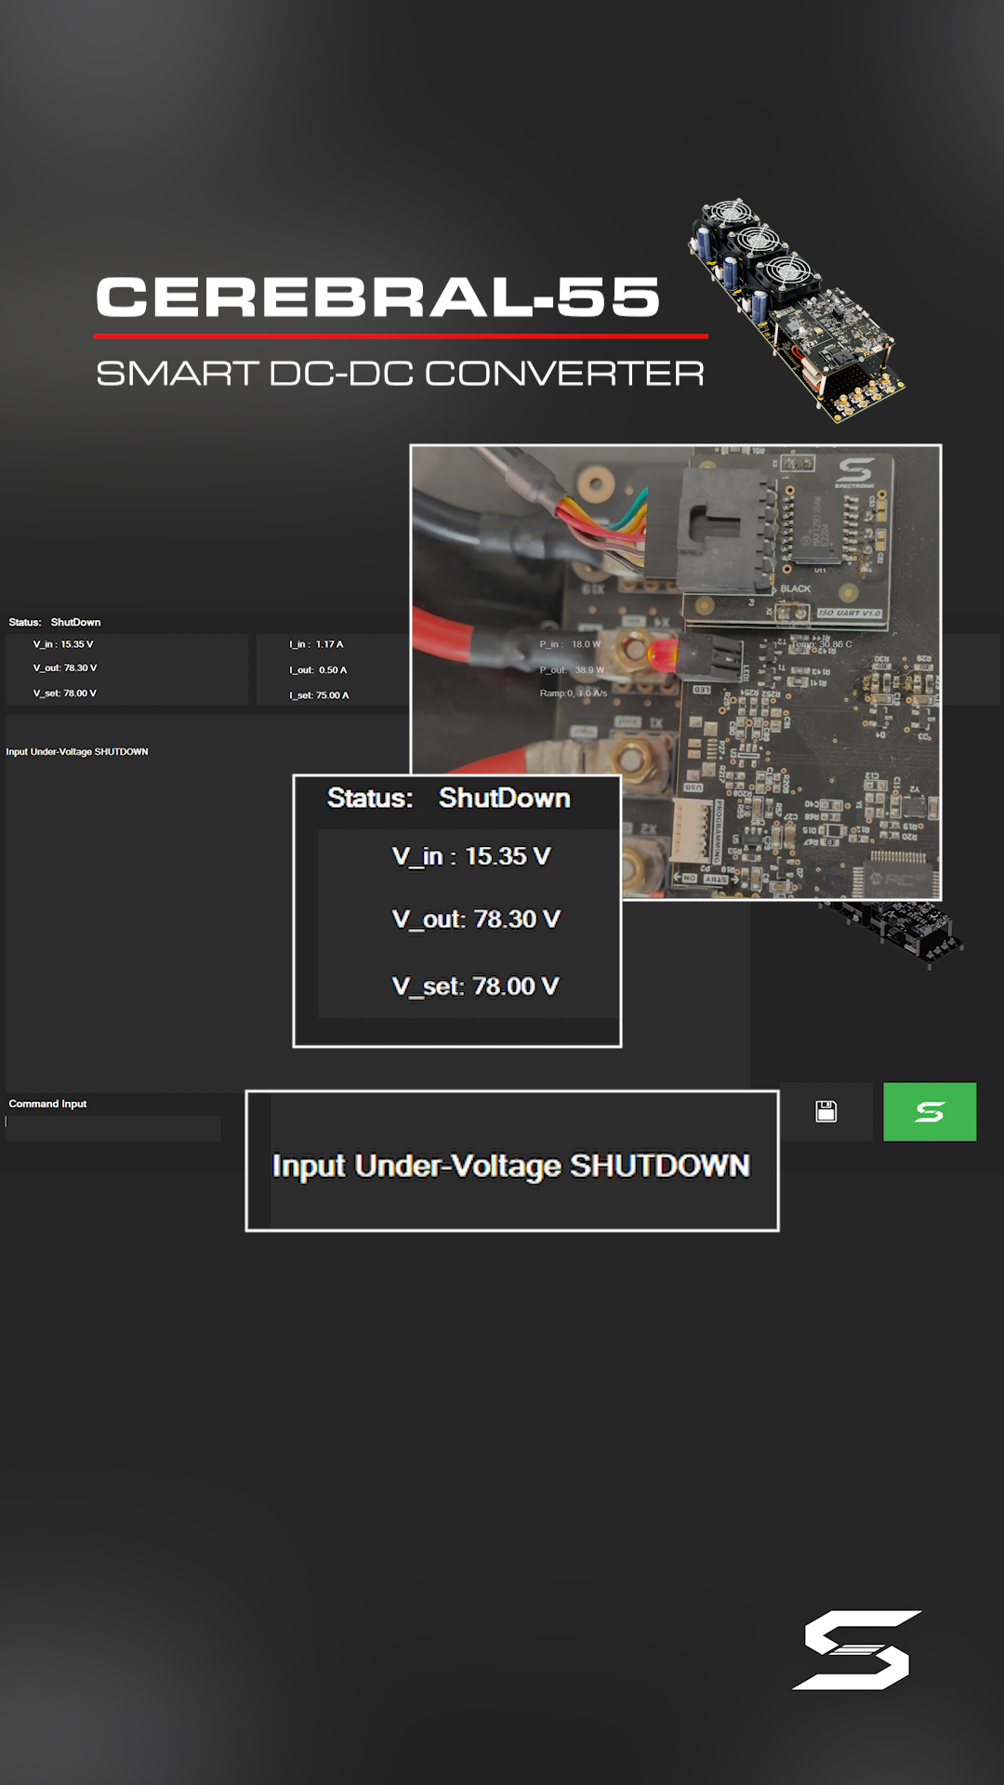
Task: Click the small 'Status: ShutDown' label
Action: click(x=55, y=622)
